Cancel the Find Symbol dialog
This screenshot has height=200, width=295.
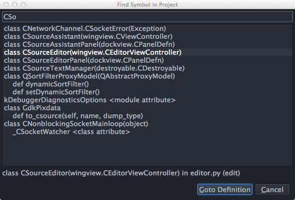(272, 190)
